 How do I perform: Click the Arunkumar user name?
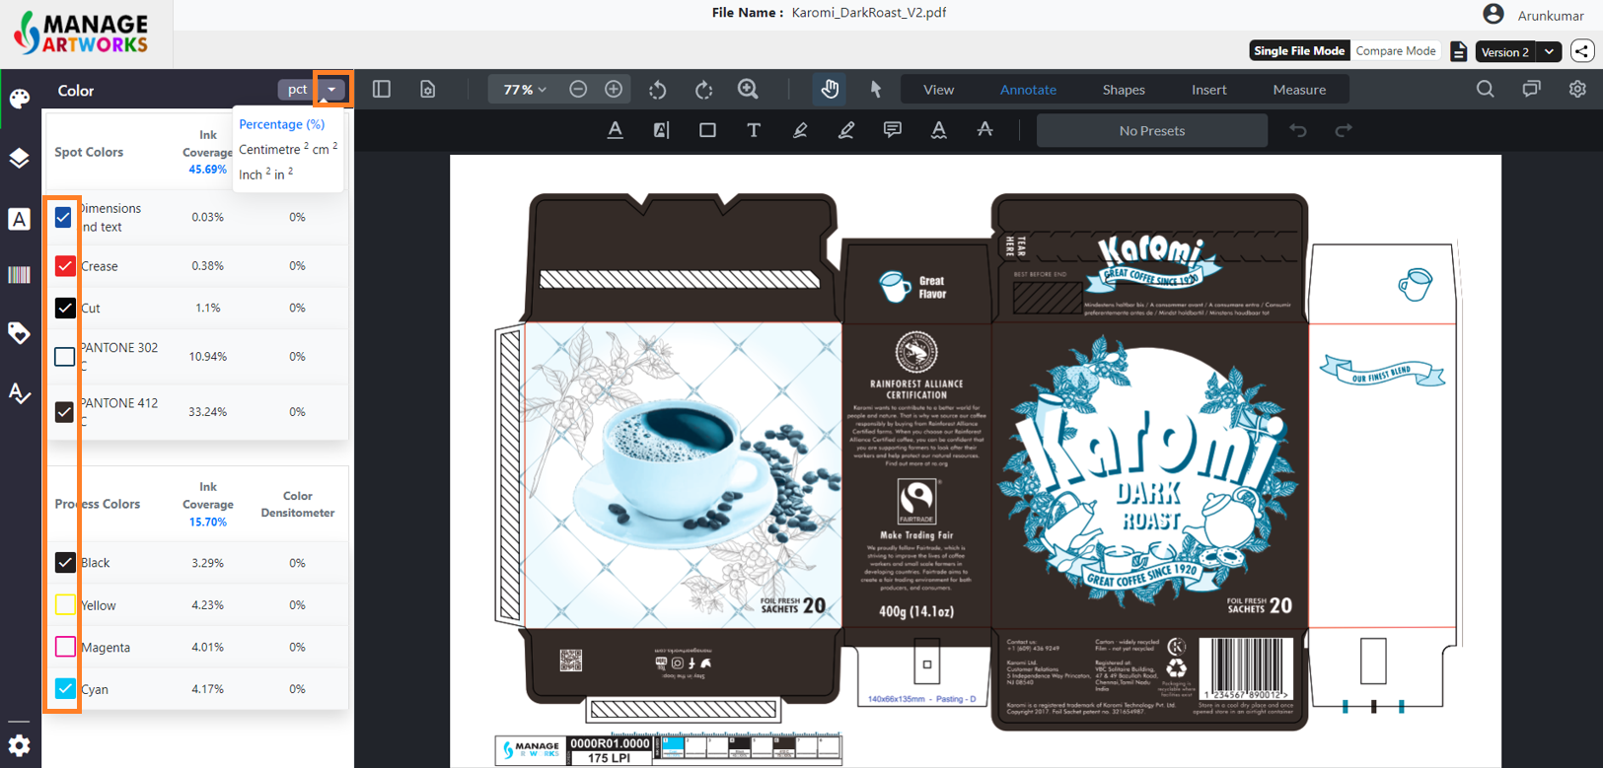coord(1551,16)
